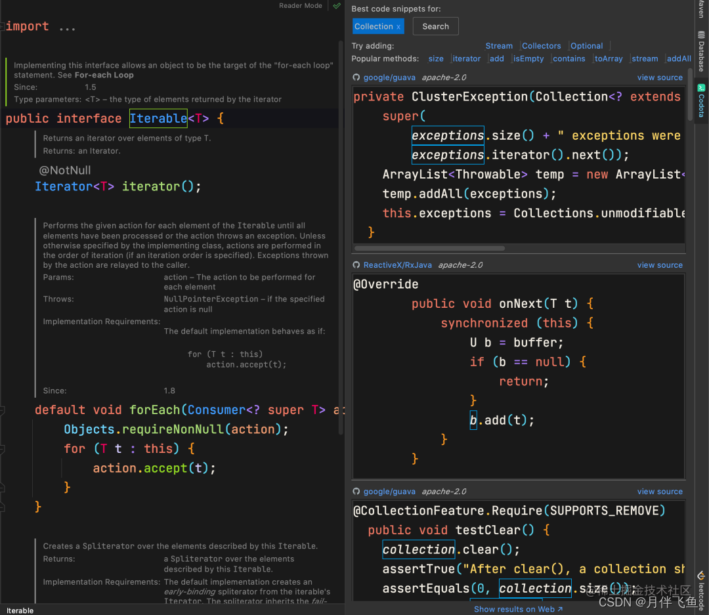Add Collectors to the Codota search
This screenshot has height=615, width=709.
pyautogui.click(x=541, y=46)
